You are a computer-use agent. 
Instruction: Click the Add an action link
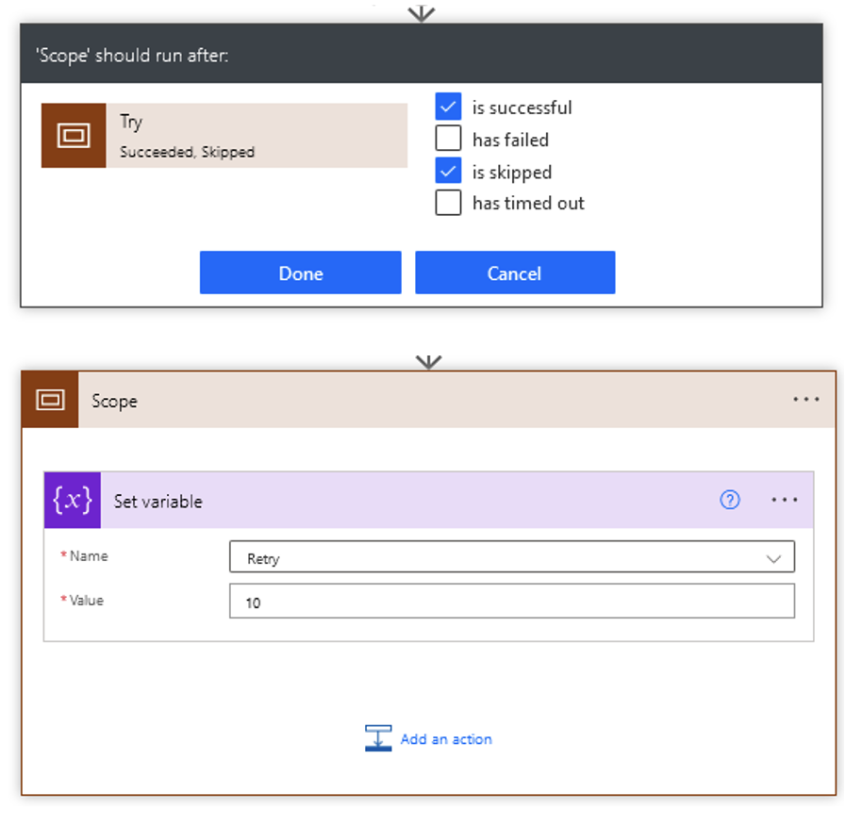coord(445,739)
